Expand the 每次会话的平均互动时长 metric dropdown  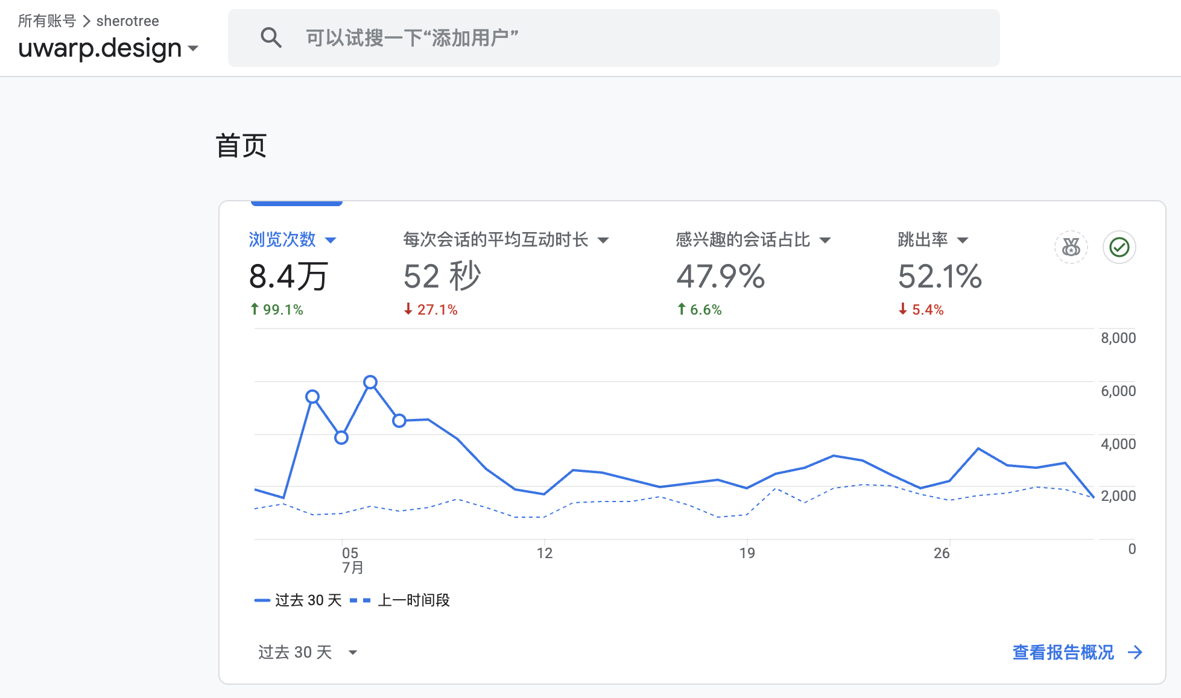tap(603, 240)
